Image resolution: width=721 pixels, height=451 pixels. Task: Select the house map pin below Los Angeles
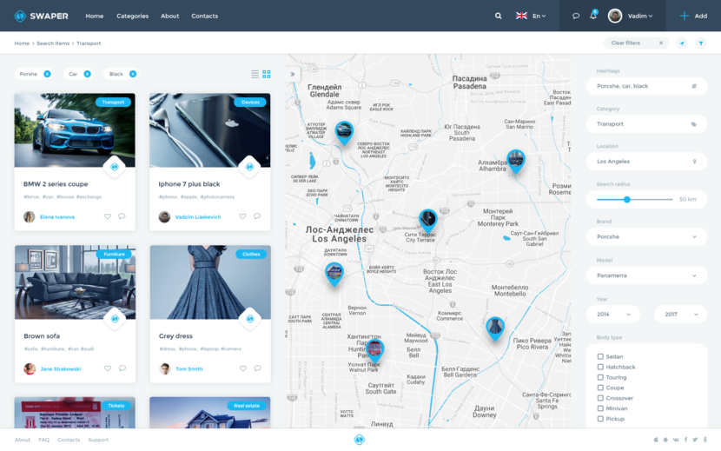coord(334,274)
